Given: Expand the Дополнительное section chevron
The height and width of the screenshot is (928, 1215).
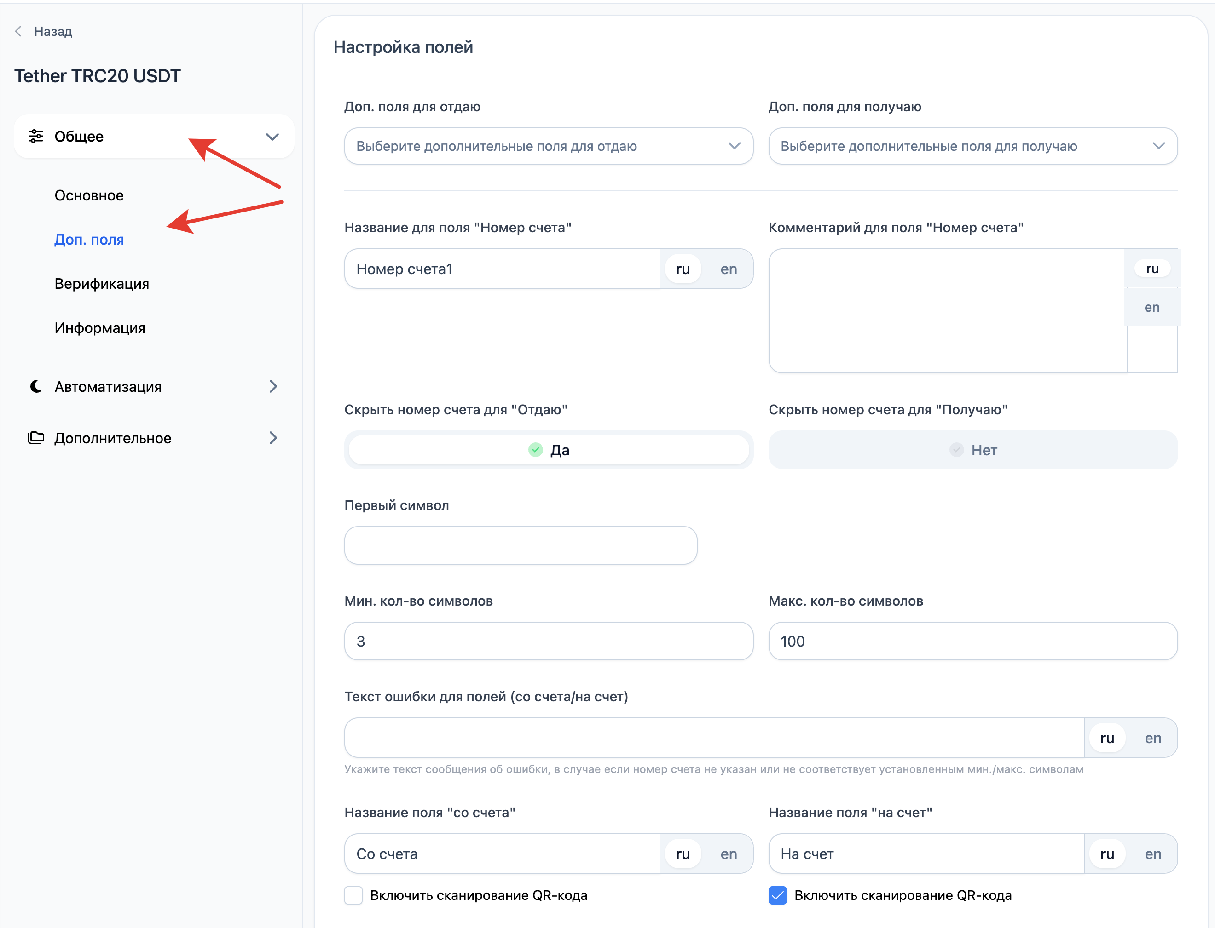Looking at the screenshot, I should (273, 438).
